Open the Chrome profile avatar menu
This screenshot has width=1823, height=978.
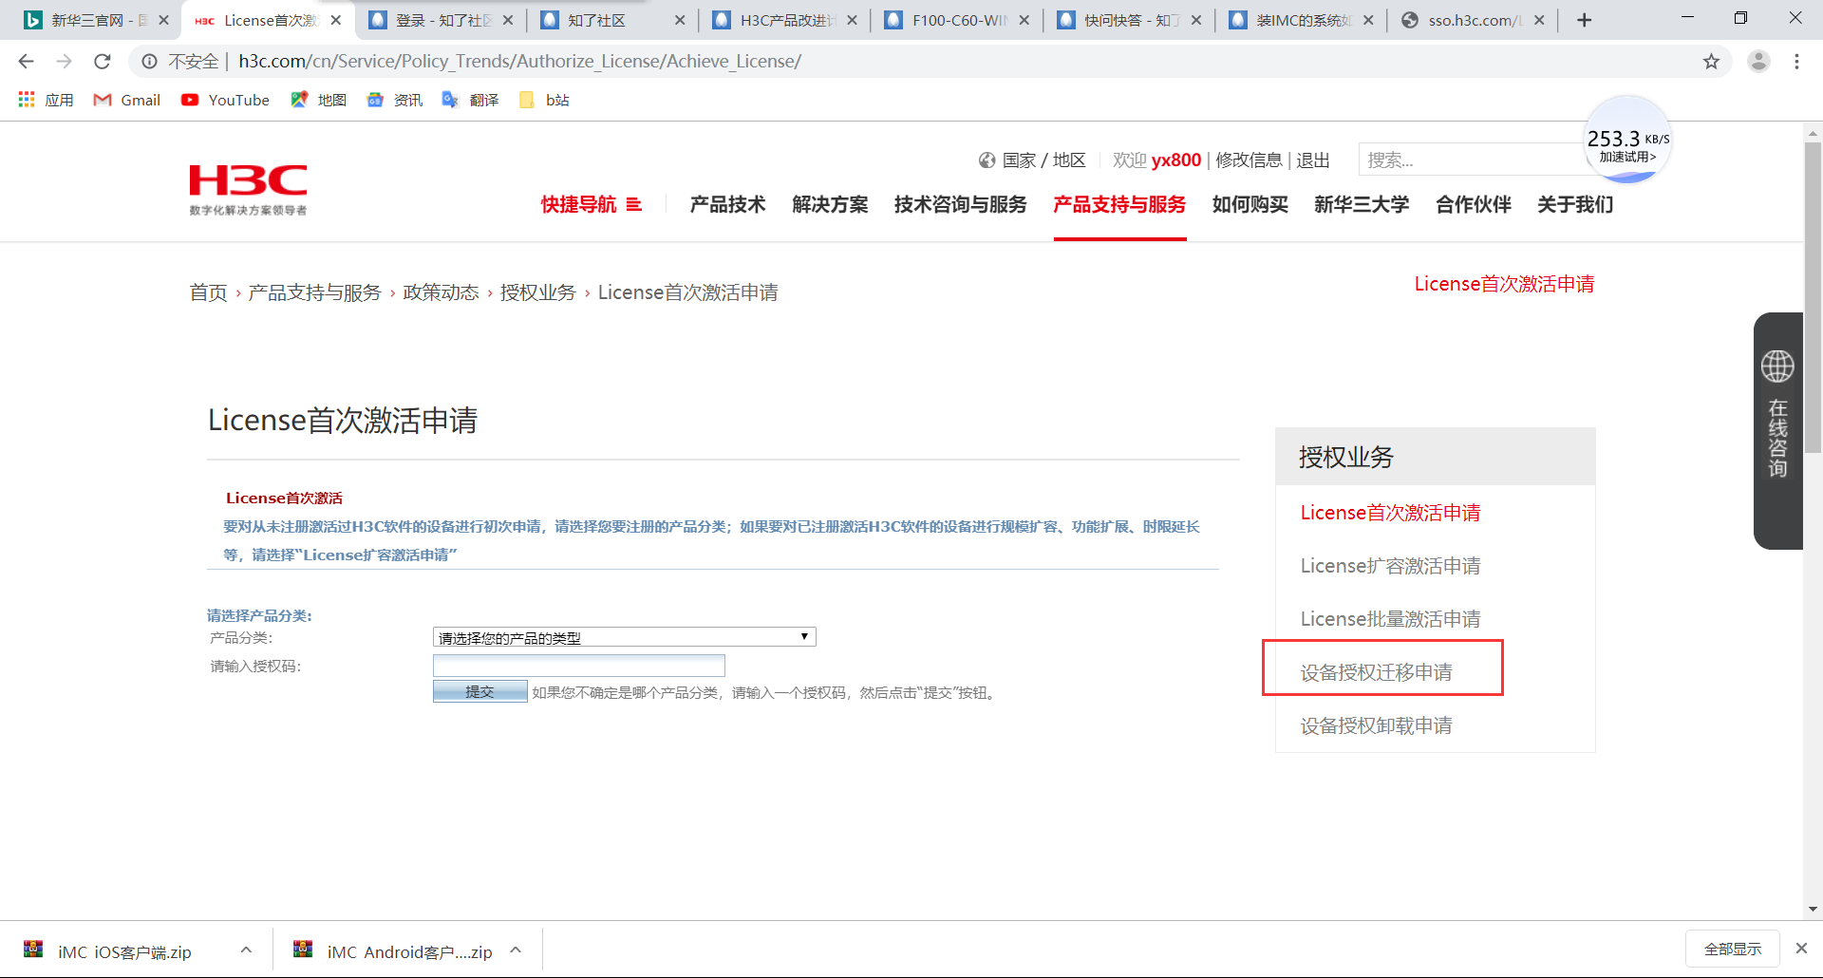coord(1758,62)
